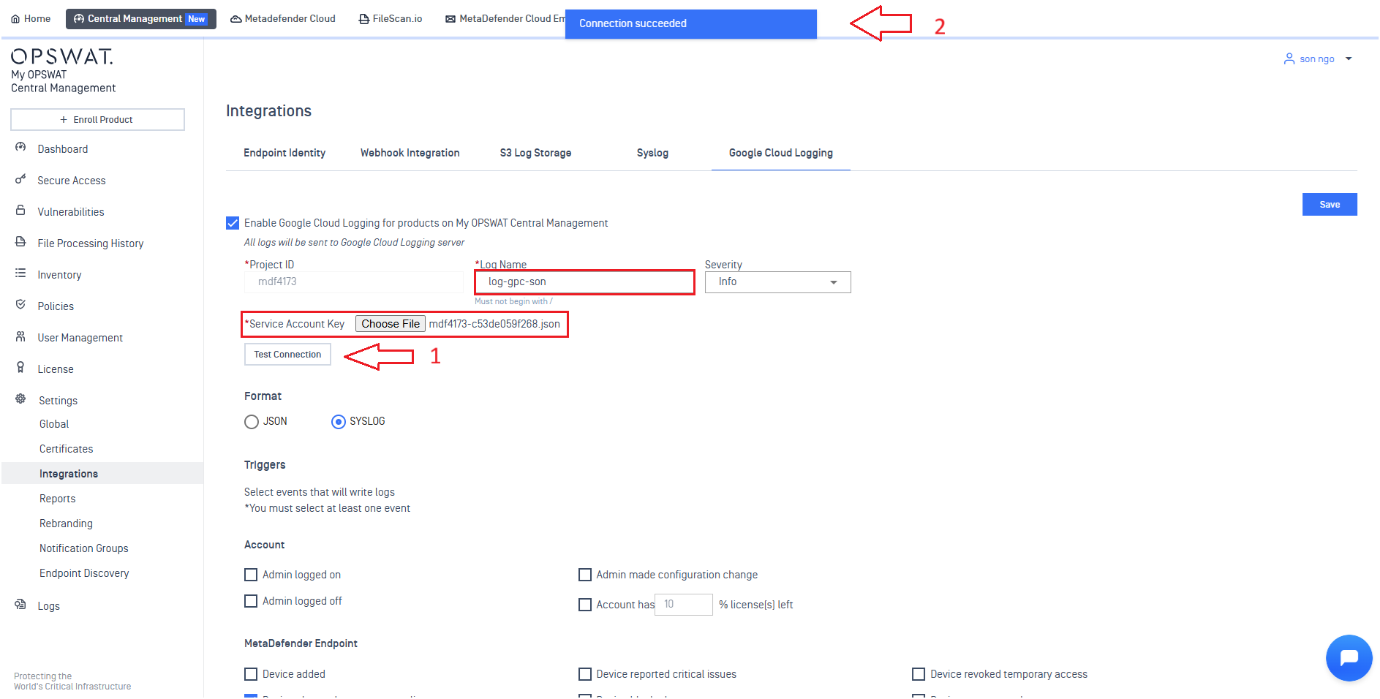Click the Home icon in top bar
1380x699 pixels.
(15, 19)
